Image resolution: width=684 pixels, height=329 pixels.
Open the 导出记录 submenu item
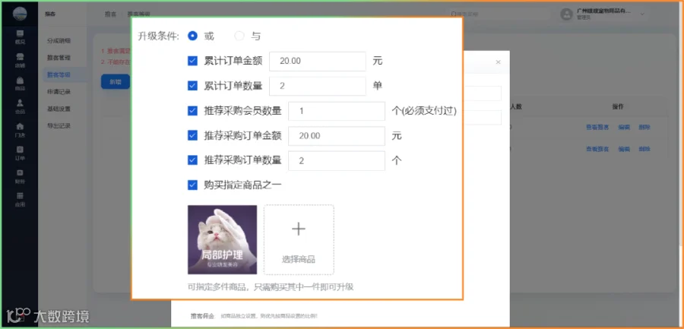[x=59, y=126]
